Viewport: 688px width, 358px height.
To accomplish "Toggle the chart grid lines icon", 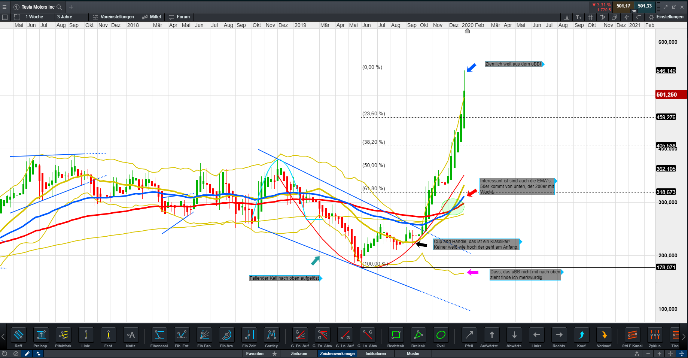I will (x=591, y=17).
